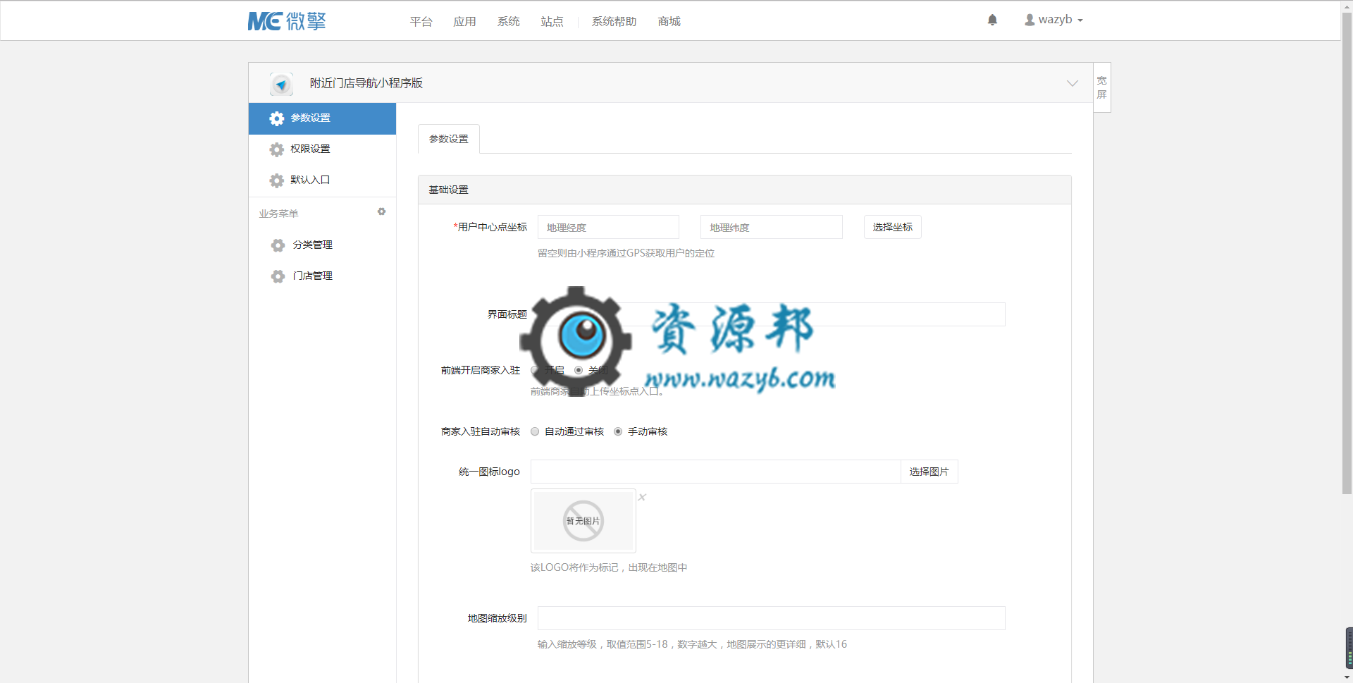Focus the 地理经度 input field
1353x683 pixels.
pyautogui.click(x=609, y=227)
